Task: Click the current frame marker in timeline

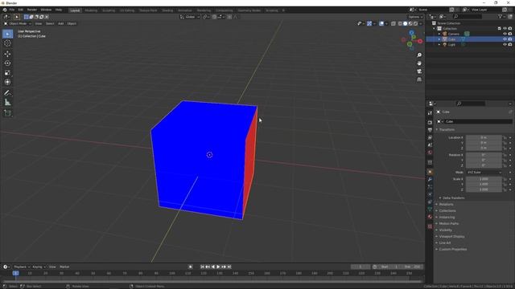Action: tap(15, 273)
